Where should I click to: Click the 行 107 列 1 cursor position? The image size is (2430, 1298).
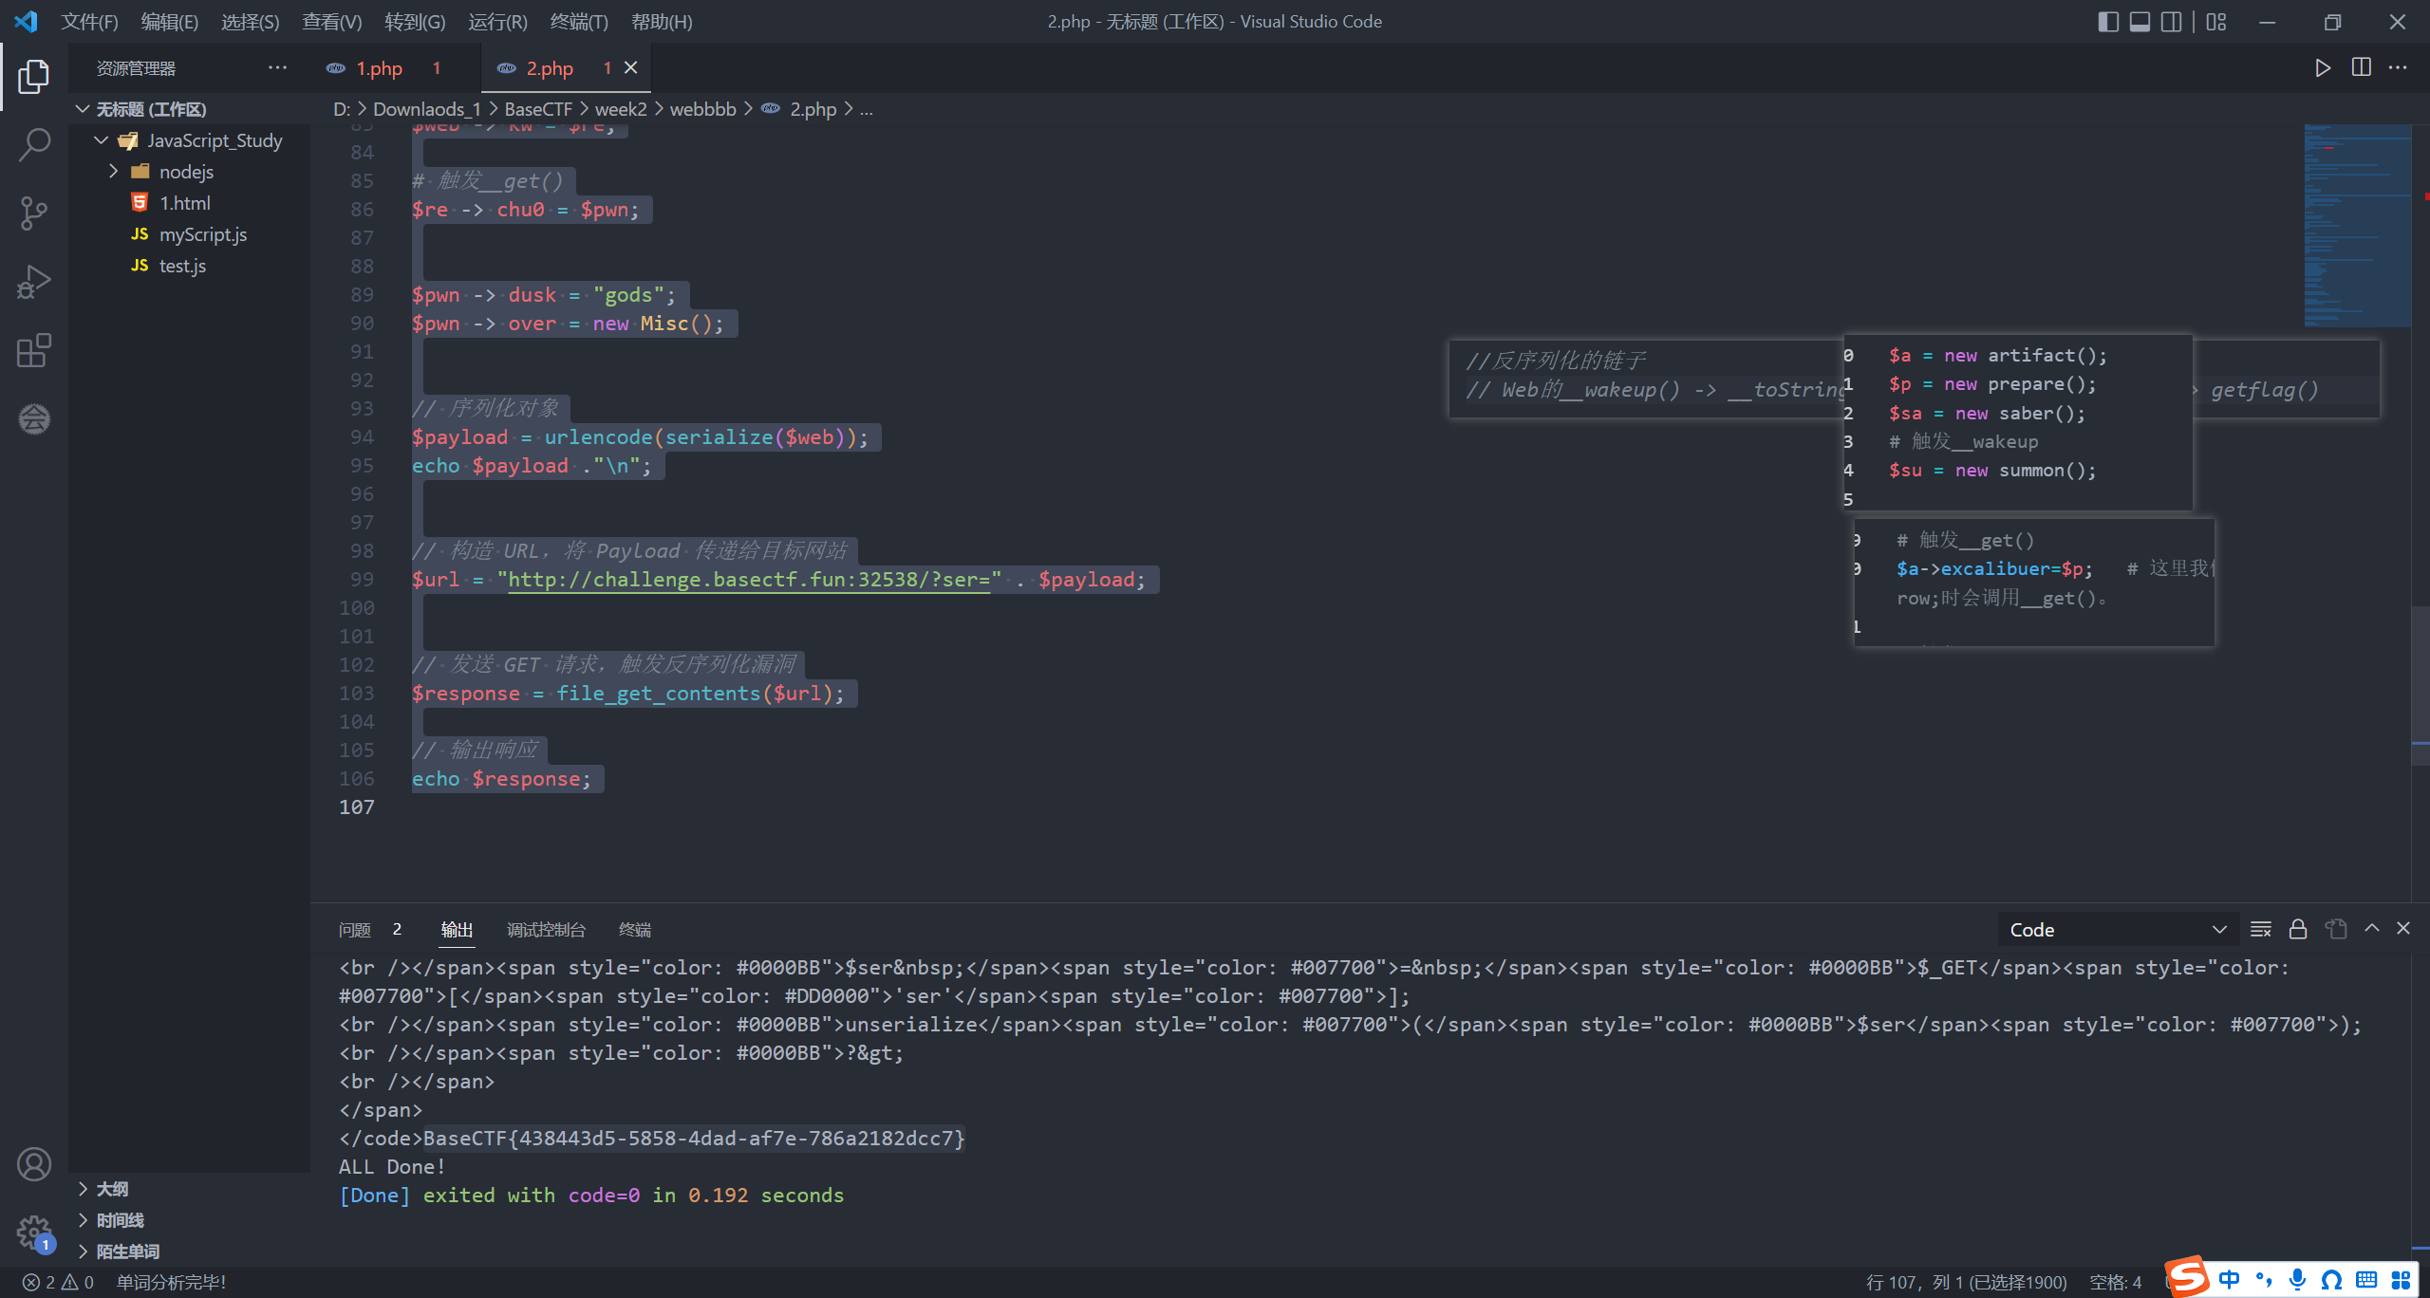[1966, 1283]
